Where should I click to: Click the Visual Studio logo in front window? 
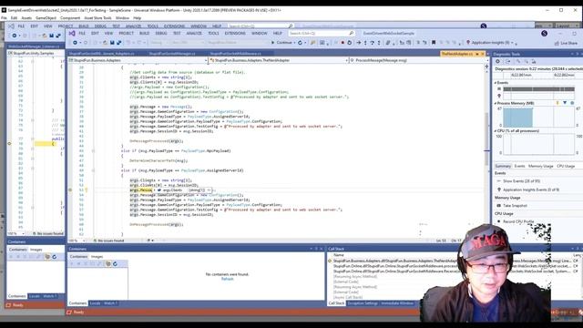(72, 33)
